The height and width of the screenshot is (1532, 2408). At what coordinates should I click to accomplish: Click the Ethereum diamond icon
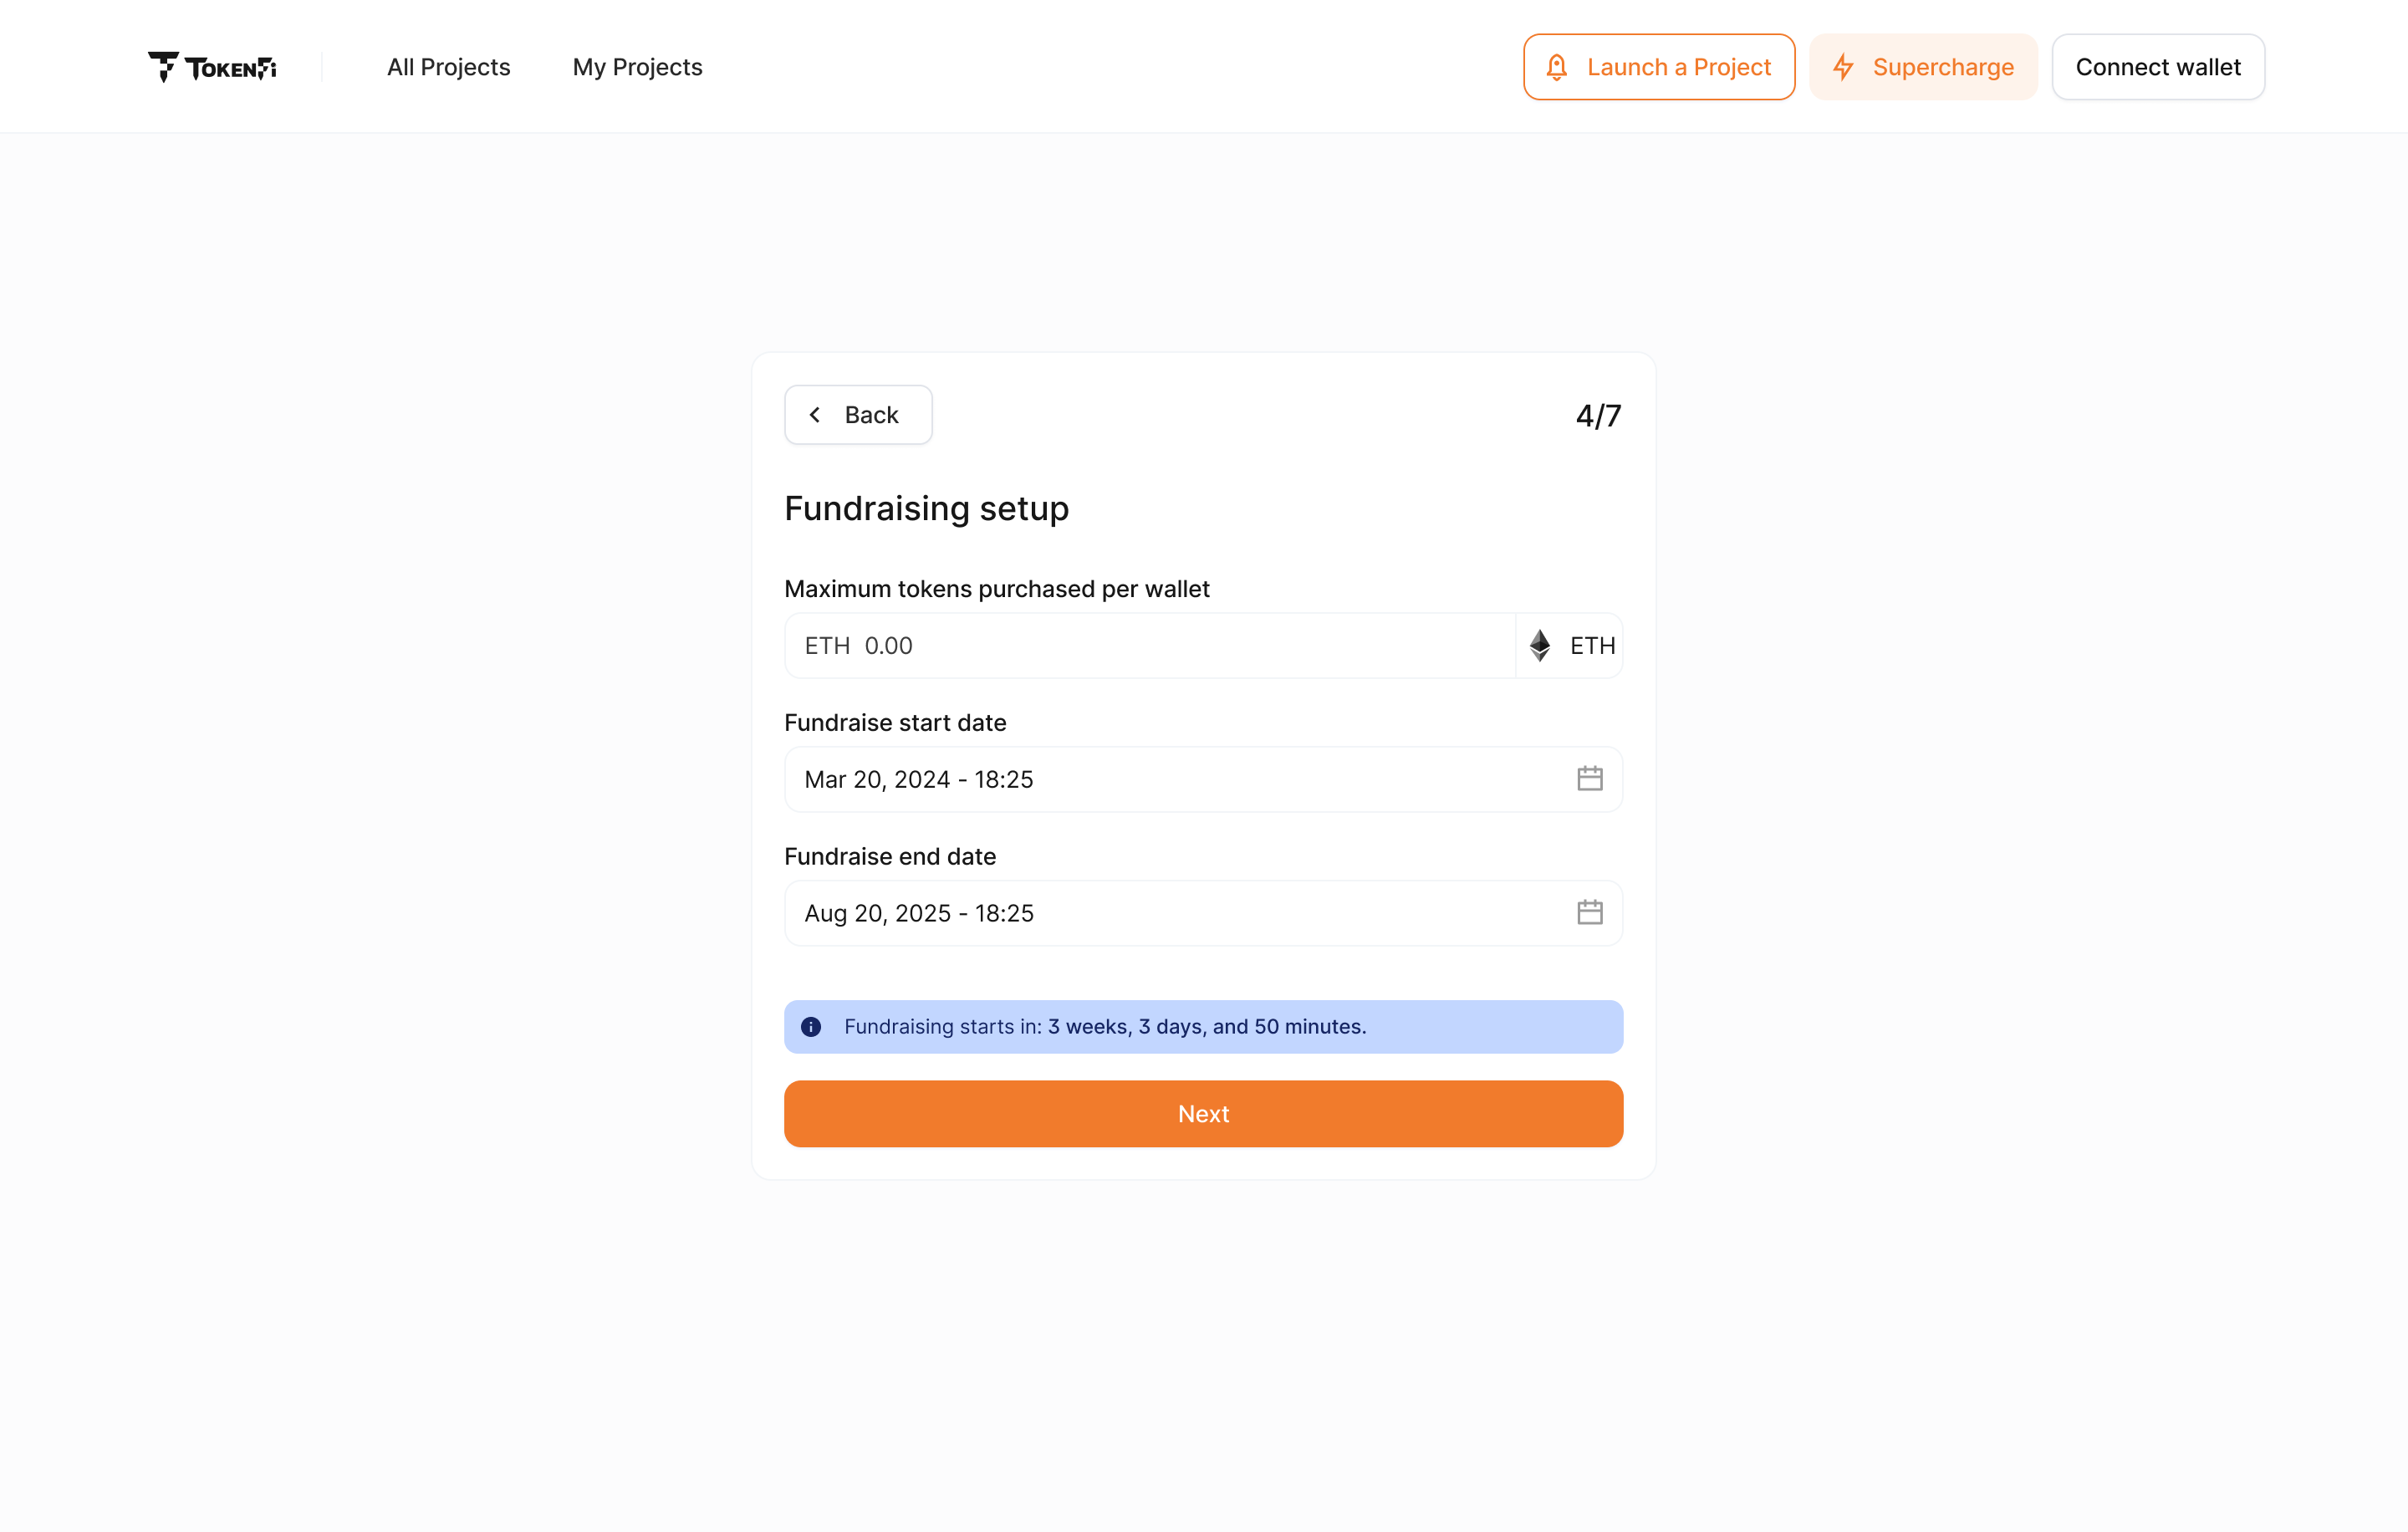pyautogui.click(x=1540, y=645)
